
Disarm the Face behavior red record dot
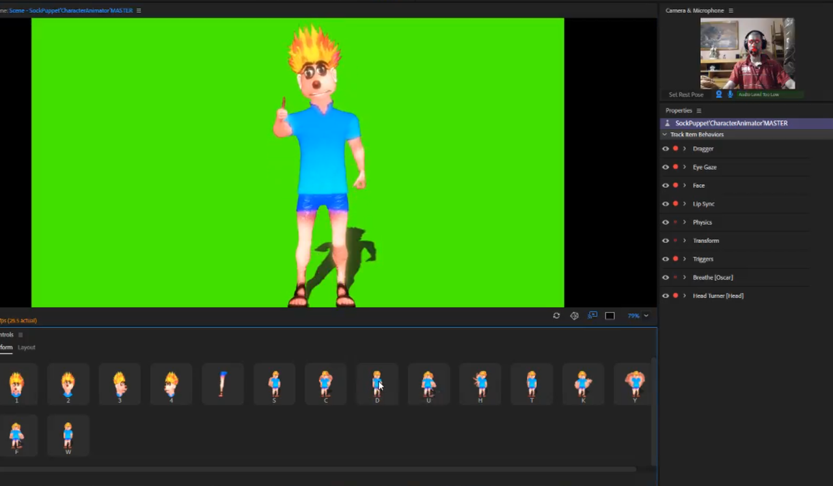pos(676,185)
